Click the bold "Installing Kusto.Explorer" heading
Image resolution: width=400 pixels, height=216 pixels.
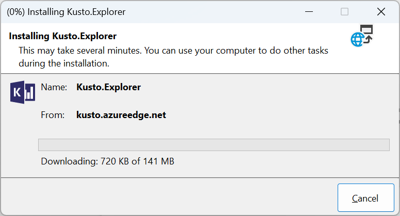pyautogui.click(x=63, y=37)
